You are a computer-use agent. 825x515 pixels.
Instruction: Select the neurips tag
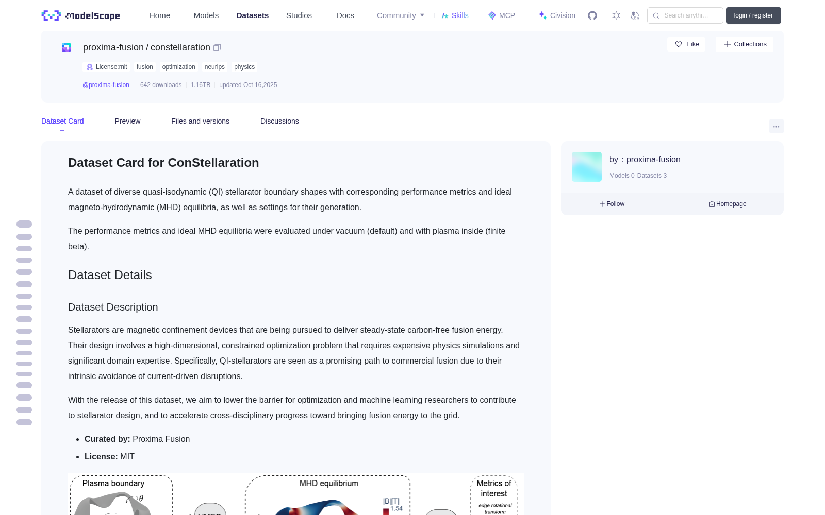click(x=214, y=67)
